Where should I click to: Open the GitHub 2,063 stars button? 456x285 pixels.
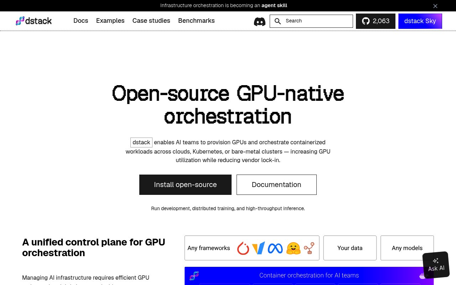(x=375, y=21)
